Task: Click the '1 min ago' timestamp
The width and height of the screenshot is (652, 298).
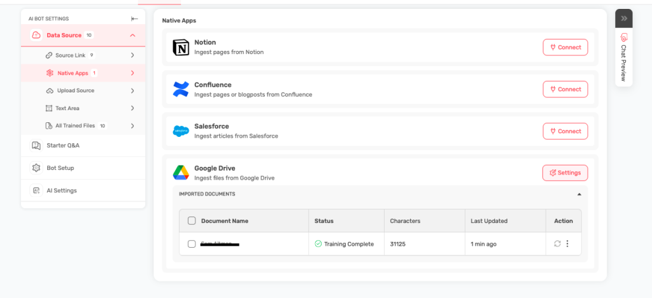Action: (484, 244)
